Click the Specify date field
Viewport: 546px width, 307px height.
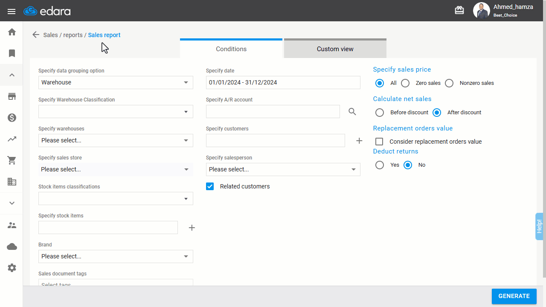(x=283, y=82)
